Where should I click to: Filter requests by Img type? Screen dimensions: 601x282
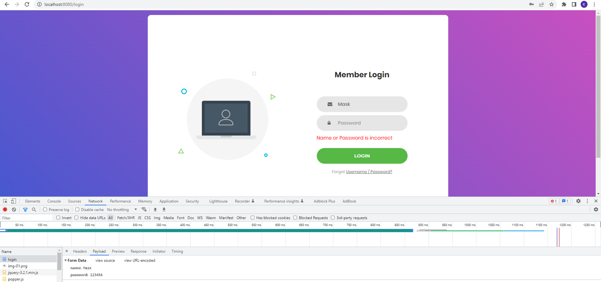pyautogui.click(x=157, y=218)
